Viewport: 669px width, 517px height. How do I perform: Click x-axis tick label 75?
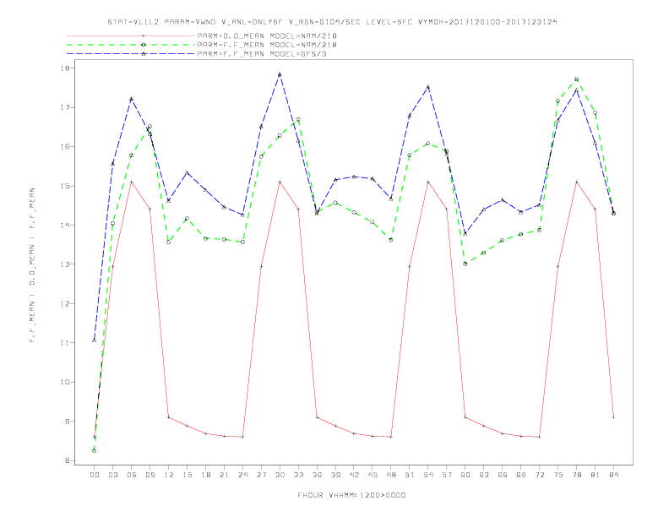point(558,475)
